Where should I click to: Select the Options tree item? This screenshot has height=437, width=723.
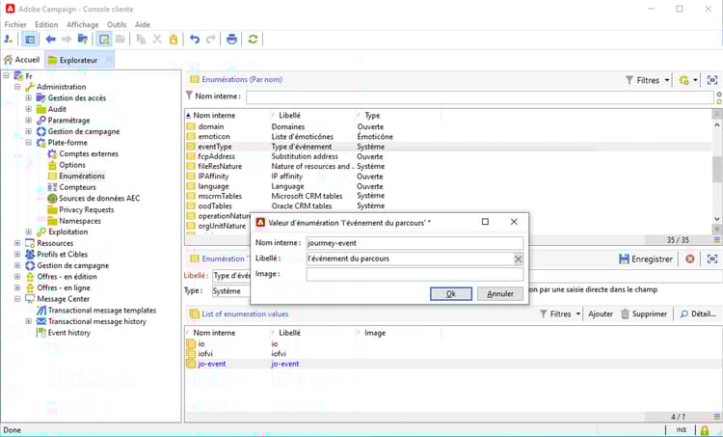[72, 165]
